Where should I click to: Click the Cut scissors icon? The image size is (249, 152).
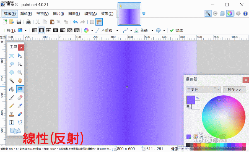[x=38, y=22]
